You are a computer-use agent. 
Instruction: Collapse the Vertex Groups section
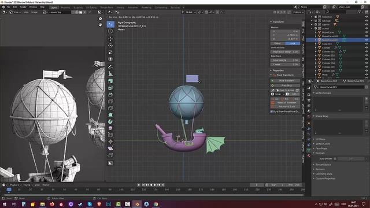tap(322, 93)
